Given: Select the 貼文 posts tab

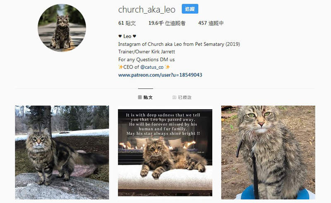Looking at the screenshot, I should tap(145, 97).
